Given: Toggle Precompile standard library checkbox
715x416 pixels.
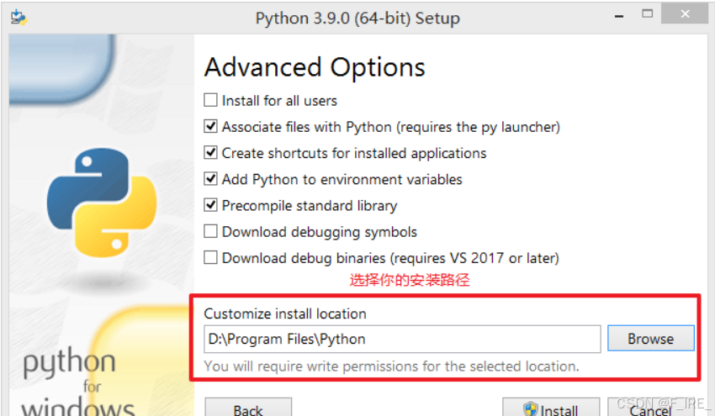Looking at the screenshot, I should pos(210,206).
